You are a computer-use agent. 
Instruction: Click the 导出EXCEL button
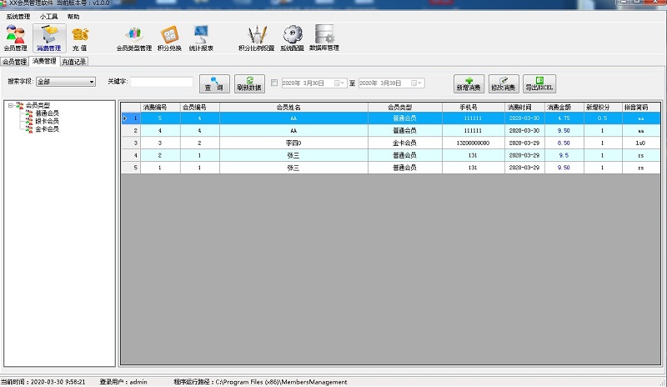[x=539, y=83]
